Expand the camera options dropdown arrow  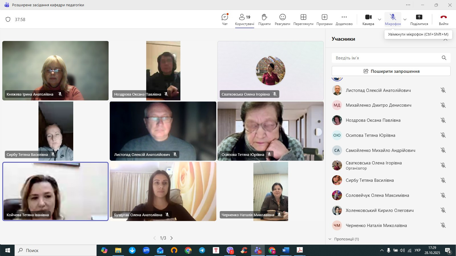[380, 20]
